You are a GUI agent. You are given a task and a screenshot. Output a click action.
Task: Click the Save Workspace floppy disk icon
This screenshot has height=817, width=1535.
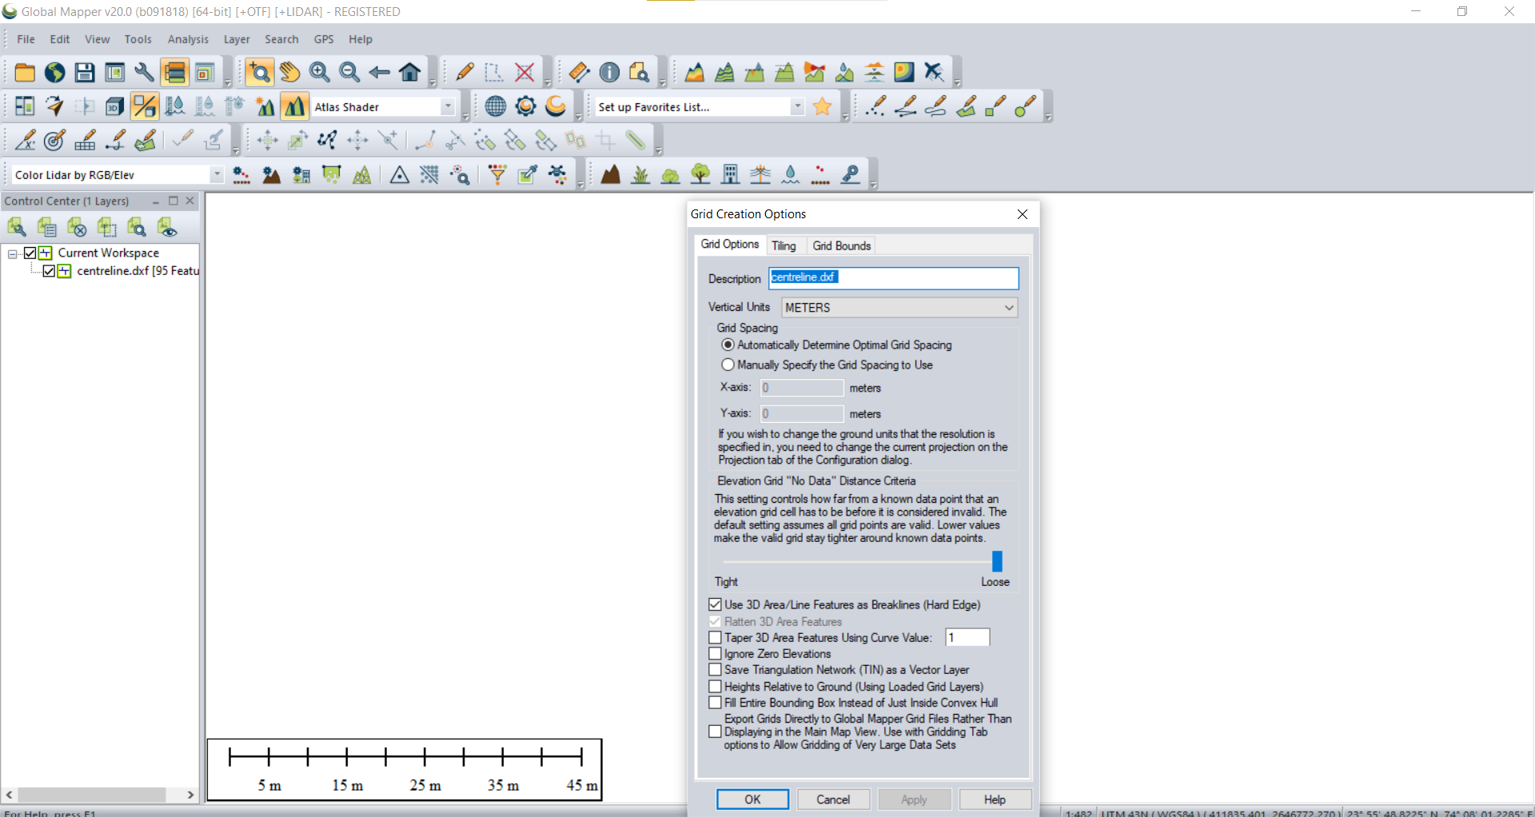coord(85,73)
